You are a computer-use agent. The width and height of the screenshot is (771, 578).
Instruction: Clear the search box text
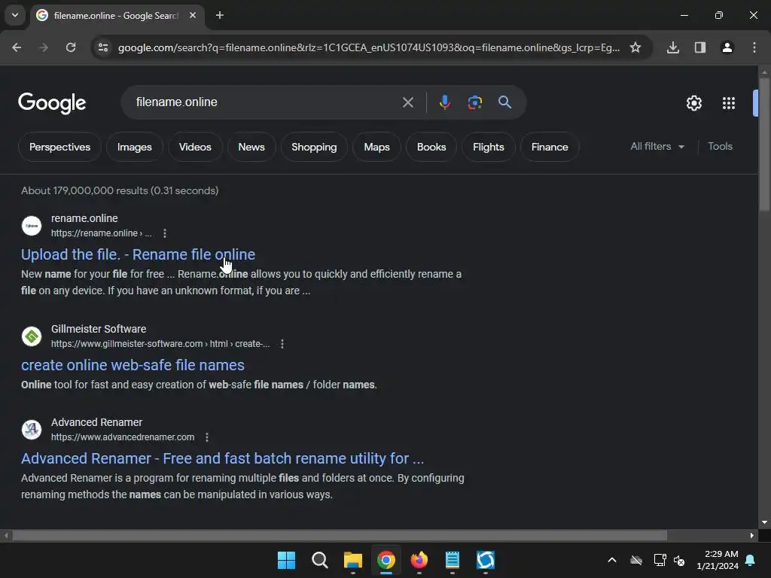pyautogui.click(x=407, y=102)
